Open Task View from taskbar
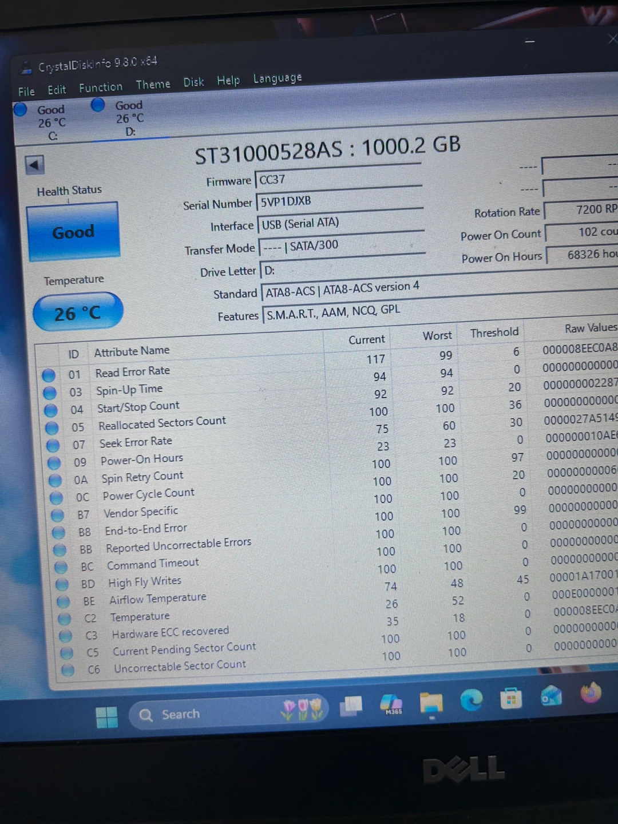618x824 pixels. 351,706
